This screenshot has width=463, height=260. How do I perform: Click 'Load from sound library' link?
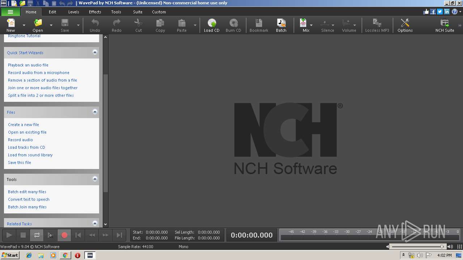click(x=30, y=155)
